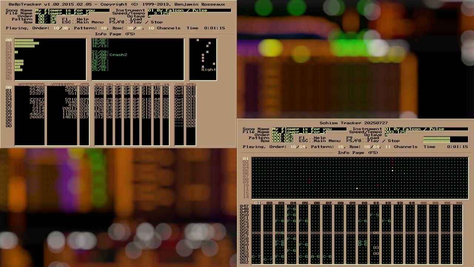
Task: Click the Schism Tracker Song Name field
Action: [310, 129]
